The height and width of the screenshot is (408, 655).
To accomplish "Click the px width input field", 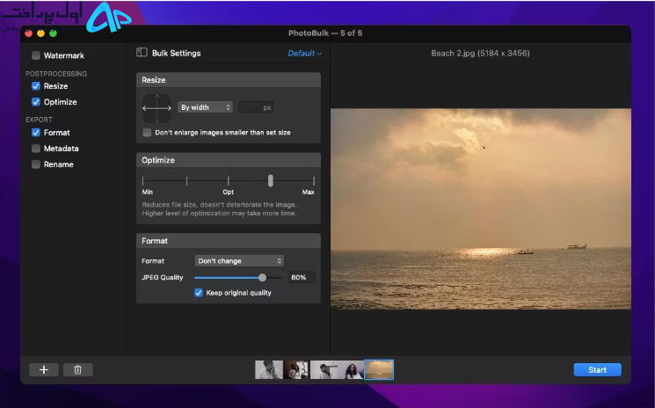I will click(256, 107).
